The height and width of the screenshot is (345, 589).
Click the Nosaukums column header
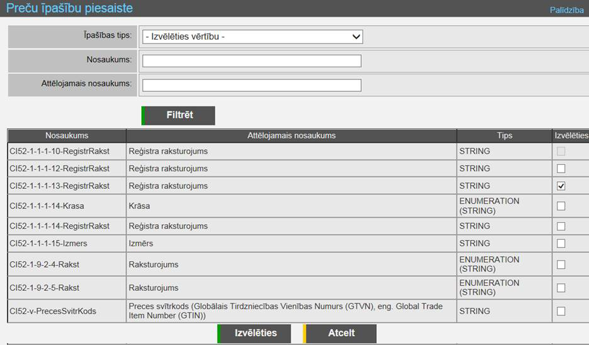coord(67,135)
